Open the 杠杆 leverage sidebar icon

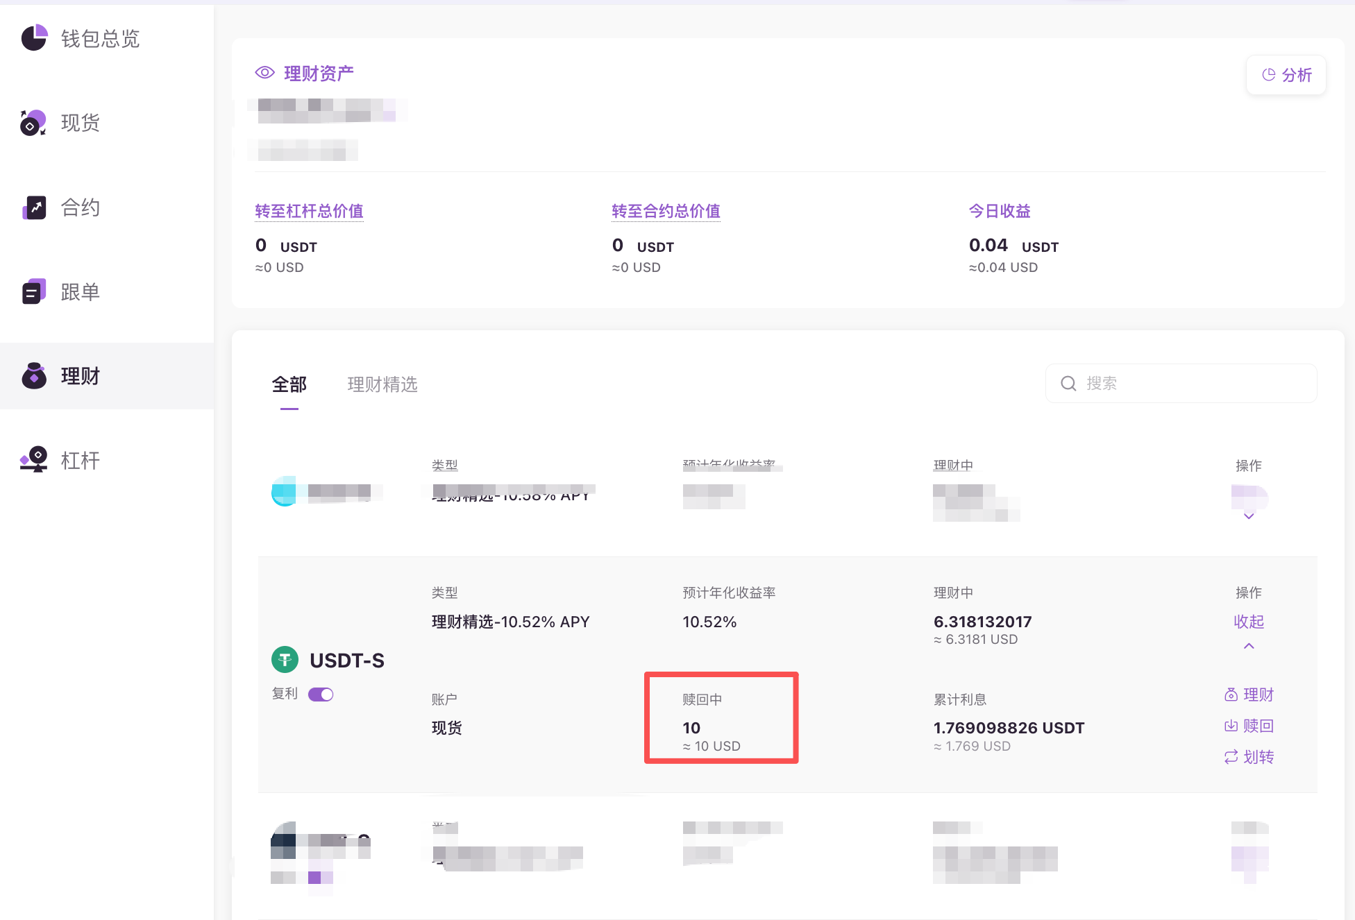[x=34, y=460]
